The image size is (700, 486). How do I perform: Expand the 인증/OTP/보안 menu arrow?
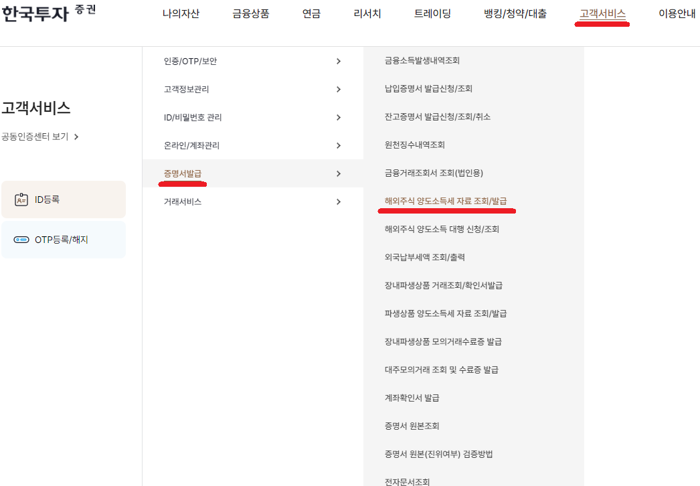(339, 60)
